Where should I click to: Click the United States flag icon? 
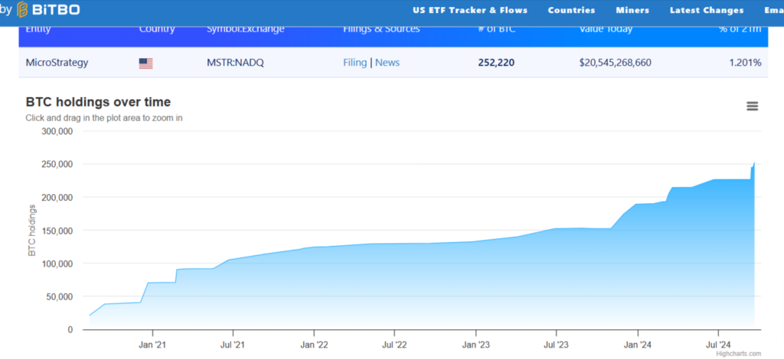pos(145,63)
